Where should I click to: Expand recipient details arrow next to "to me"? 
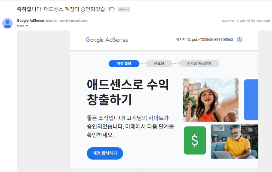click(x=27, y=26)
